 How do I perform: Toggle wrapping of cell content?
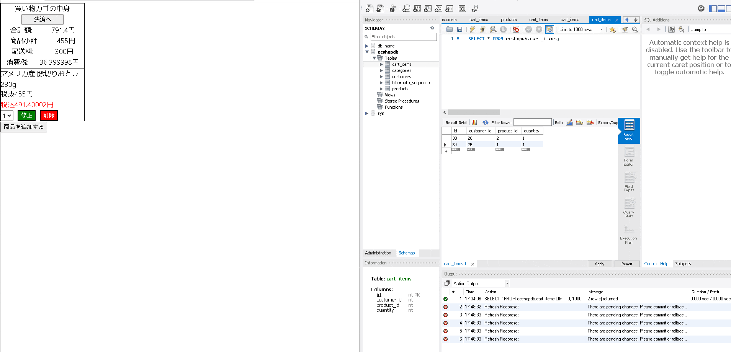point(474,122)
